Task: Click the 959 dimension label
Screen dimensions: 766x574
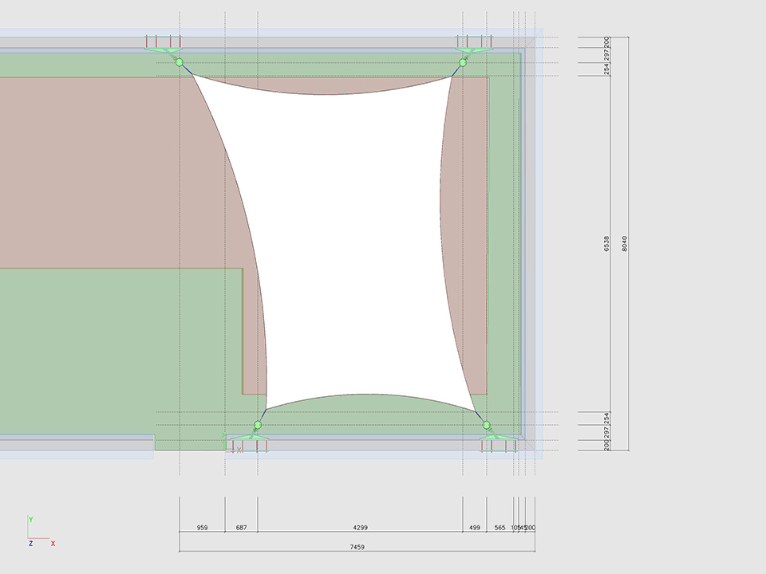Action: [x=203, y=528]
